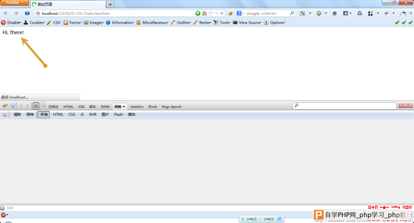Click the back navigation arrow
The height and width of the screenshot is (223, 414).
(5, 13)
